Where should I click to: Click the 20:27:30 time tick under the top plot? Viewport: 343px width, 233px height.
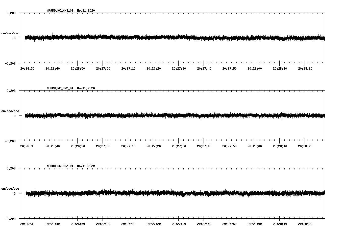[x=179, y=68]
